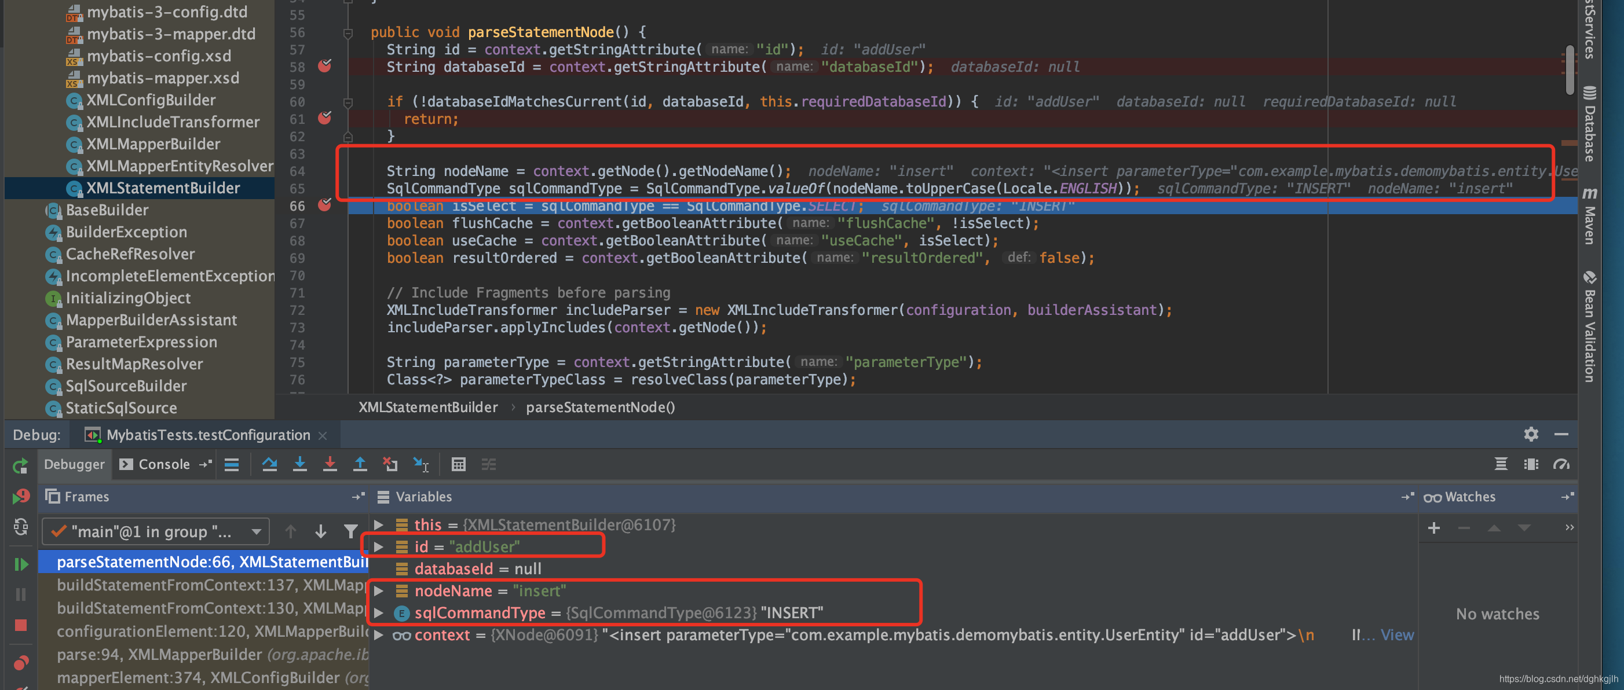Click the View link for context value

(1396, 634)
